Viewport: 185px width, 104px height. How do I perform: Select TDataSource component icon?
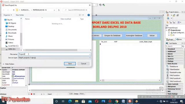pyautogui.click(x=167, y=66)
